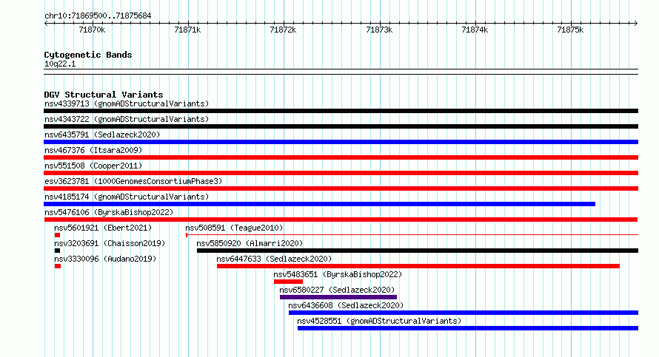Click the nsv508591 Teague2010 label
The height and width of the screenshot is (357, 659).
click(x=234, y=228)
